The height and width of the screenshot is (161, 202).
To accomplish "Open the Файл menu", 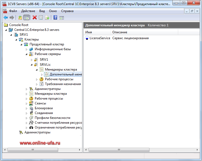I will (x=13, y=11).
